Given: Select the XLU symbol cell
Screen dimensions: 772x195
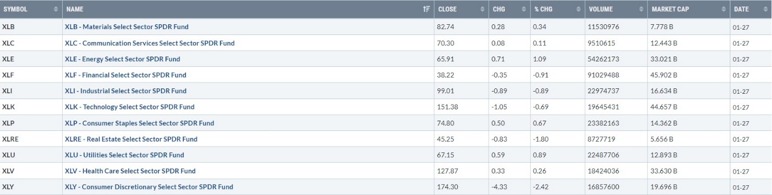Looking at the screenshot, I should point(31,155).
